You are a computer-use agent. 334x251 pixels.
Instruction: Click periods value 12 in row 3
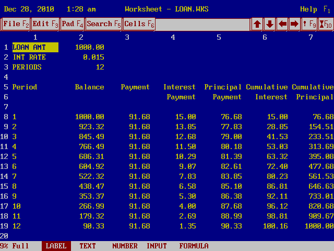100,67
